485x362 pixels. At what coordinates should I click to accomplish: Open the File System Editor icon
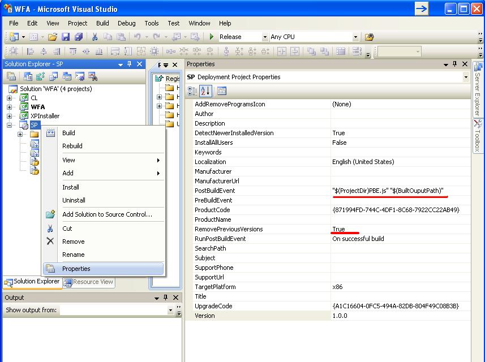point(28,76)
